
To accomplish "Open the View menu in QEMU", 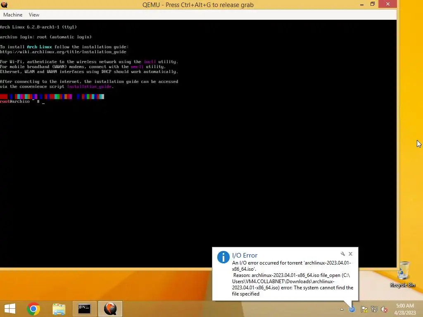I will pos(34,15).
